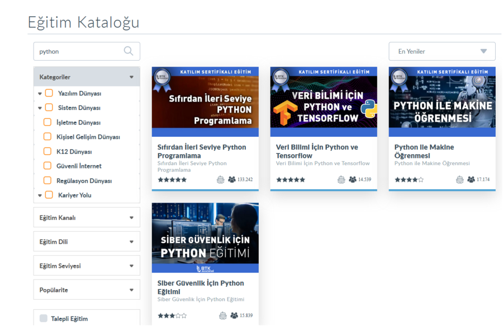Open Sıfırdan İleri Seviye Python Programlama title link
The width and height of the screenshot is (503, 326).
(202, 151)
